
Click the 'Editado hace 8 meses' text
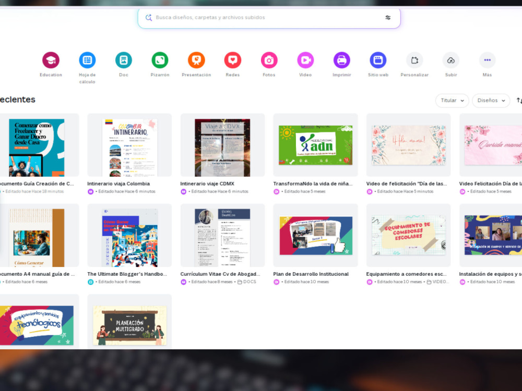212,282
